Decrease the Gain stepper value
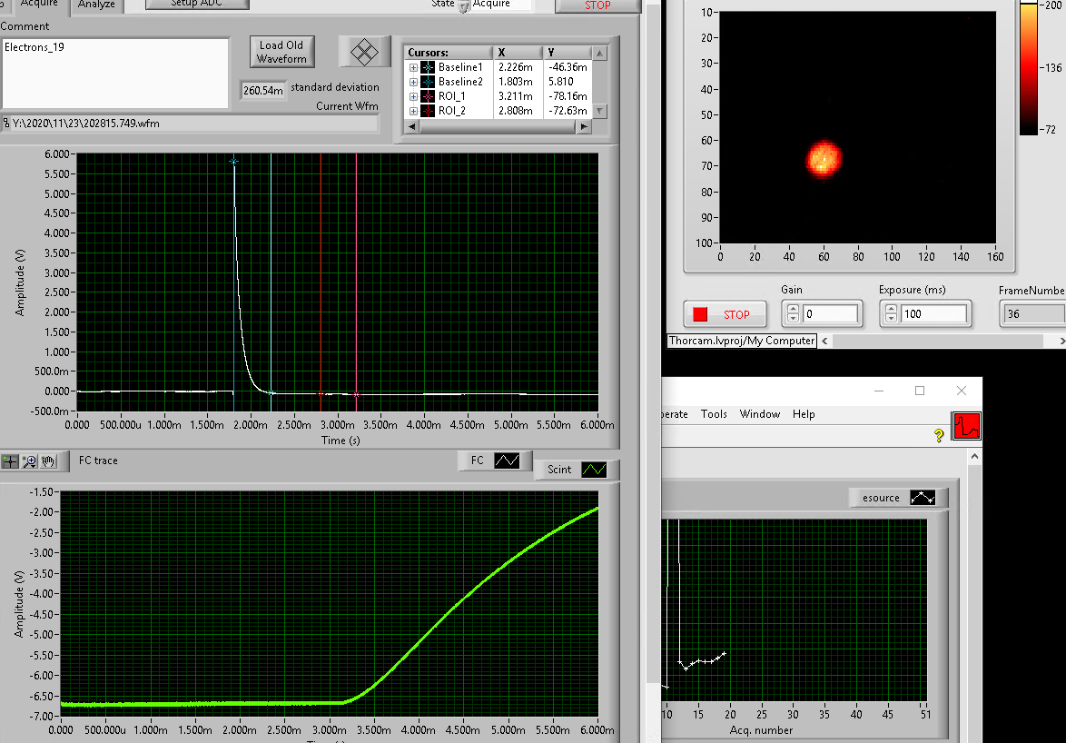The height and width of the screenshot is (743, 1066). (793, 319)
